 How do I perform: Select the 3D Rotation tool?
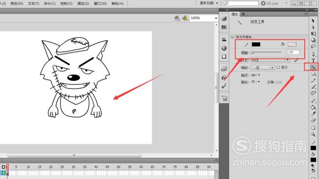pyautogui.click(x=313, y=40)
